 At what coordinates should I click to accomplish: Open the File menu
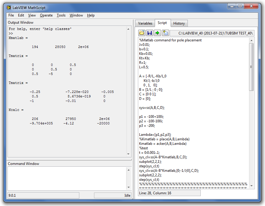[11, 15]
